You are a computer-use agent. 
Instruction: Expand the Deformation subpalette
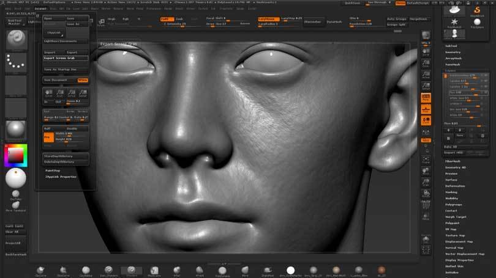tap(455, 186)
